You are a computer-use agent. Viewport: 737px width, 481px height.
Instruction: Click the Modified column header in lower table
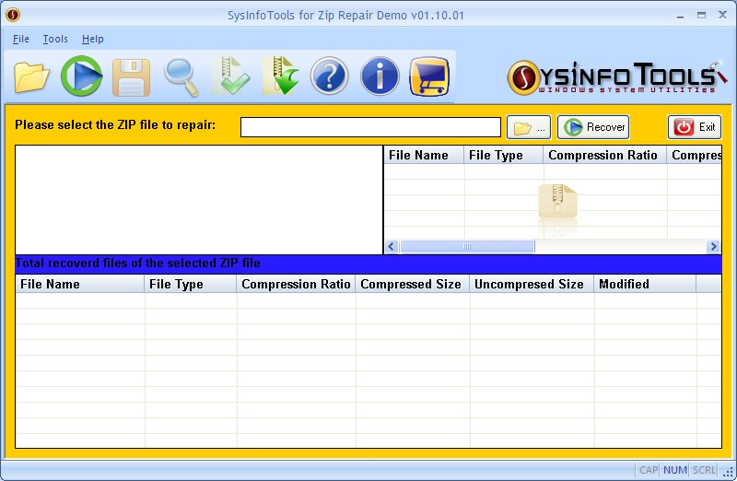pos(624,284)
